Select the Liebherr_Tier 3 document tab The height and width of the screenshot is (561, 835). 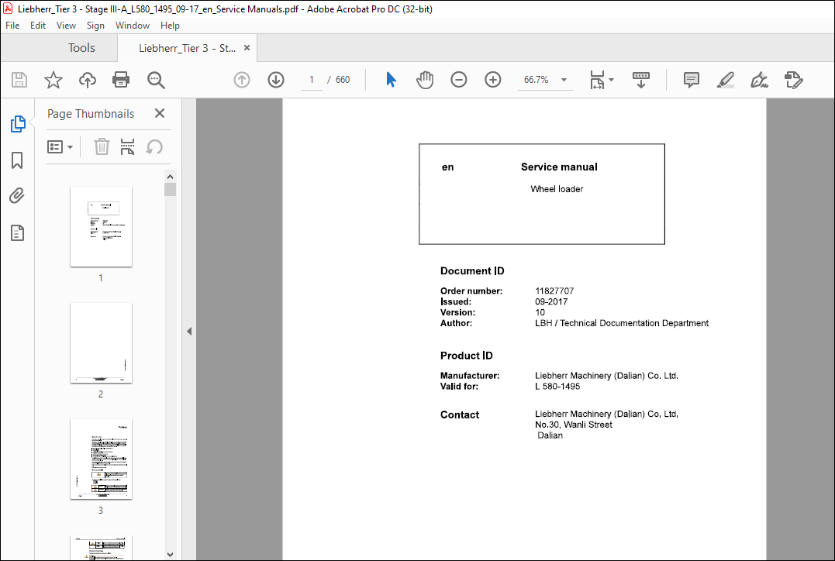click(187, 48)
